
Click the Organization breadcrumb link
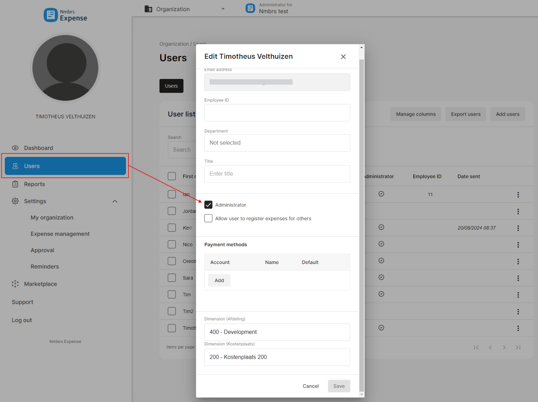coord(174,44)
